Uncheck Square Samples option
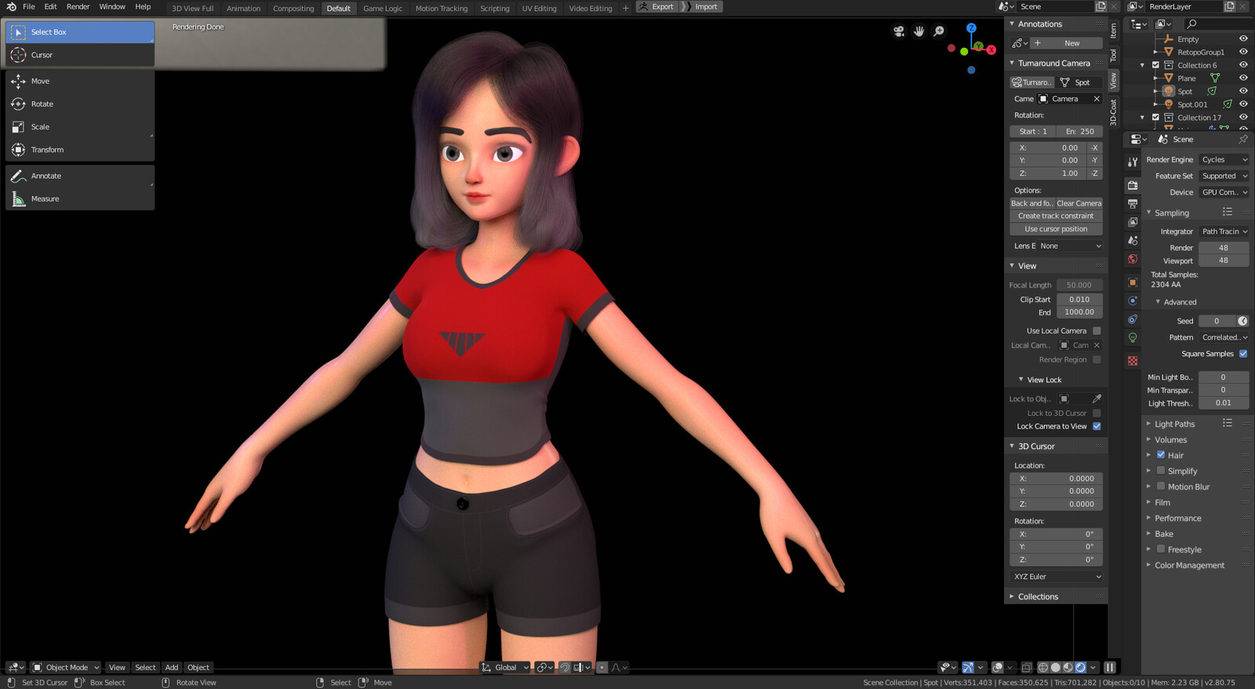 (1243, 354)
